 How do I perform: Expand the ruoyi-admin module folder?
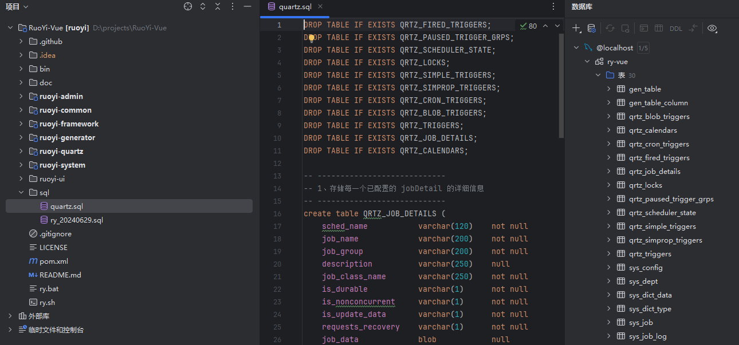(x=21, y=97)
